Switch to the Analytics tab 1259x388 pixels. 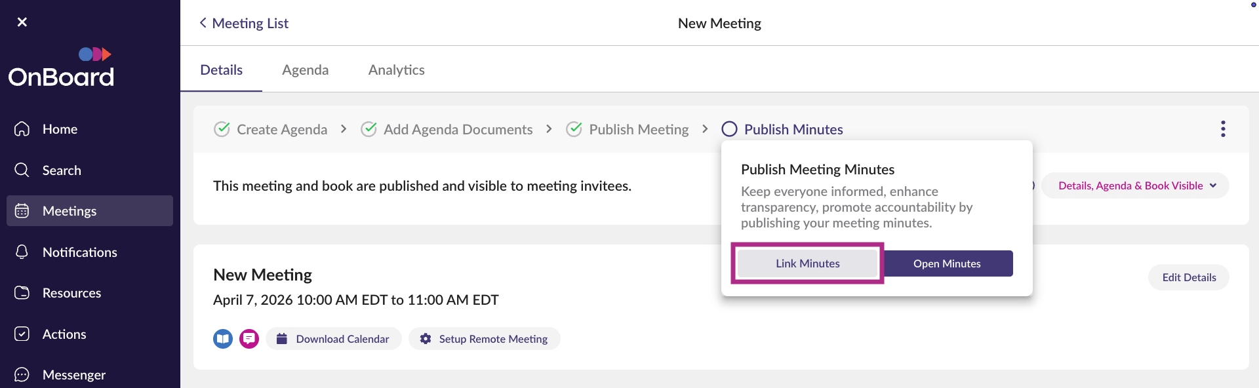396,70
